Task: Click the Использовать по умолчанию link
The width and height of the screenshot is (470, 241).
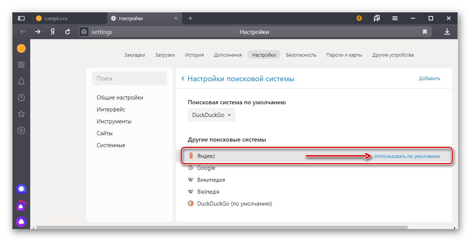Action: (x=407, y=156)
